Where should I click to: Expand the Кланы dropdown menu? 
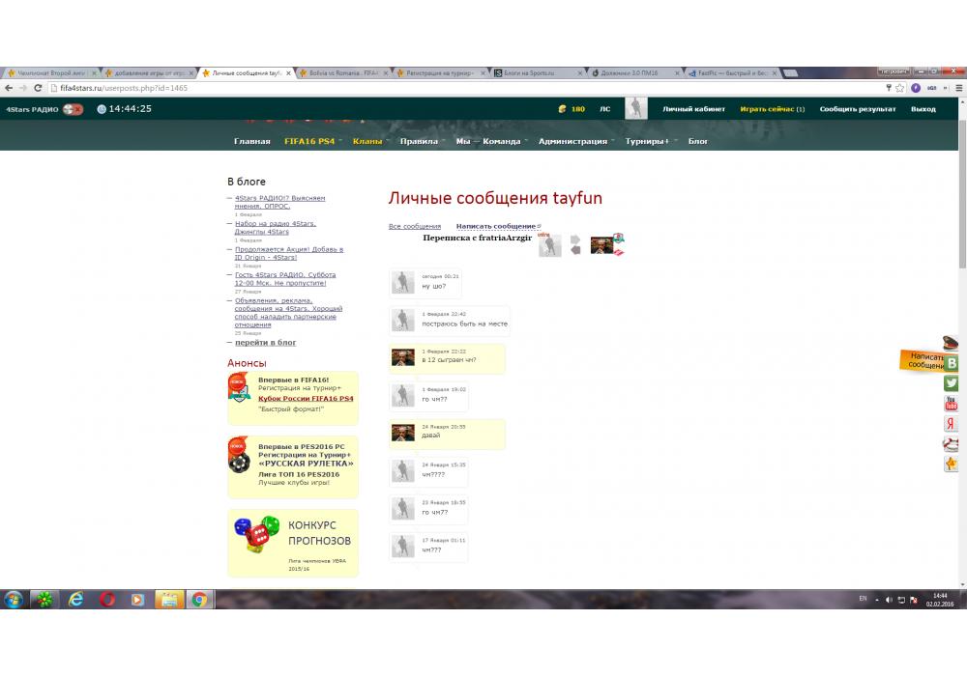click(367, 141)
